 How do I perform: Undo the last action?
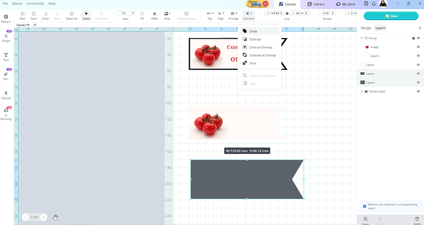click(45, 16)
